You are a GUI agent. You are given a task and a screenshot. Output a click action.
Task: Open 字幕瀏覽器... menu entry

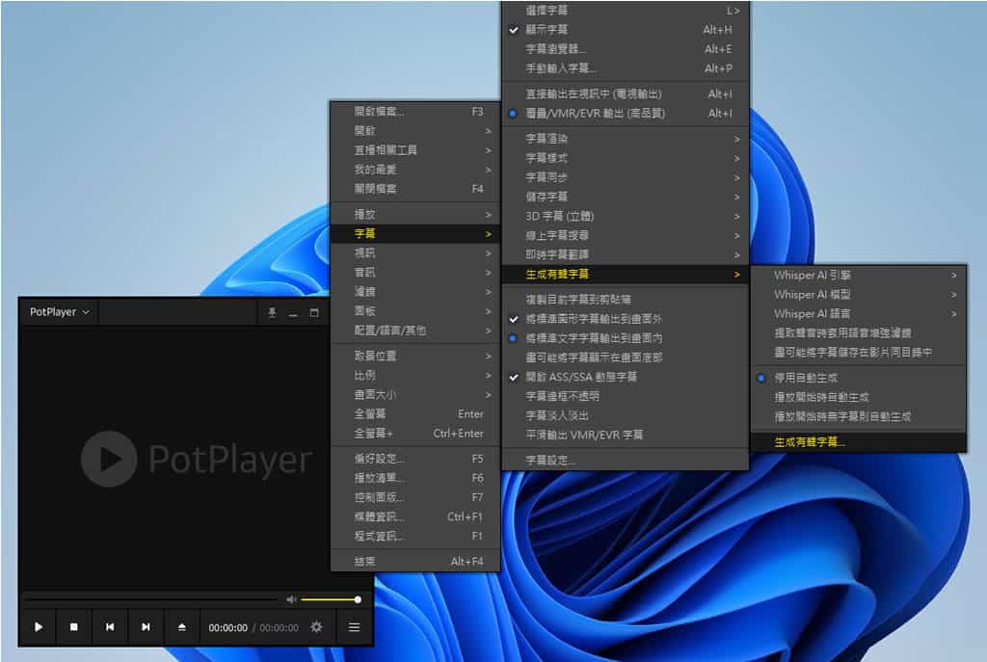point(625,49)
